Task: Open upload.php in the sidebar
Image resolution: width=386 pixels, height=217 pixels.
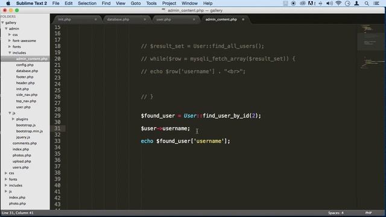Action: coord(22,161)
